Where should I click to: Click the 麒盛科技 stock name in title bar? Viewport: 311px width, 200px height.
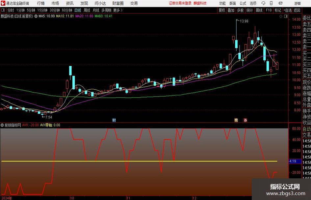click(200, 3)
